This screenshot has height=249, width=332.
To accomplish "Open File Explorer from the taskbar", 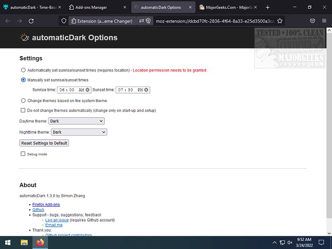I will tap(24, 242).
